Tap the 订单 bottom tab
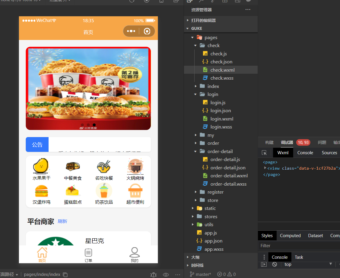The height and width of the screenshot is (278, 340). pos(88,255)
